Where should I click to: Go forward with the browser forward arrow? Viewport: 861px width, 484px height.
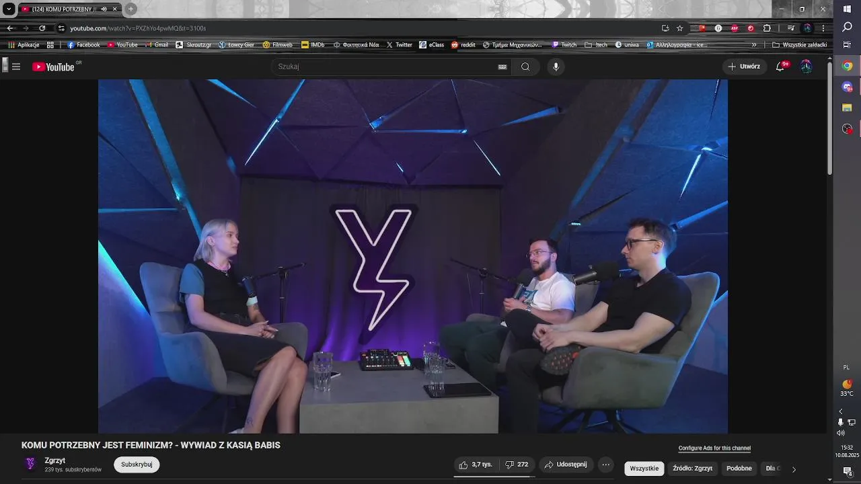(x=26, y=28)
